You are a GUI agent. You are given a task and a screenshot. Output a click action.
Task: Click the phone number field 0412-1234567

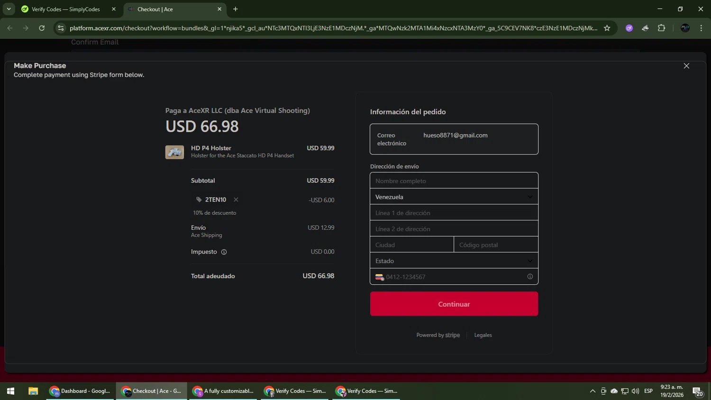point(454,277)
